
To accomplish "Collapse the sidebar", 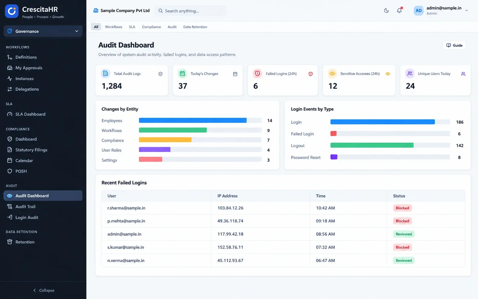I will tap(43, 290).
